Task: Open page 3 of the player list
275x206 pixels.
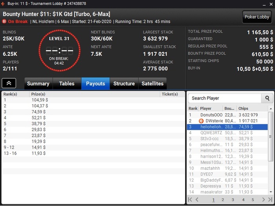Action: 233,200
